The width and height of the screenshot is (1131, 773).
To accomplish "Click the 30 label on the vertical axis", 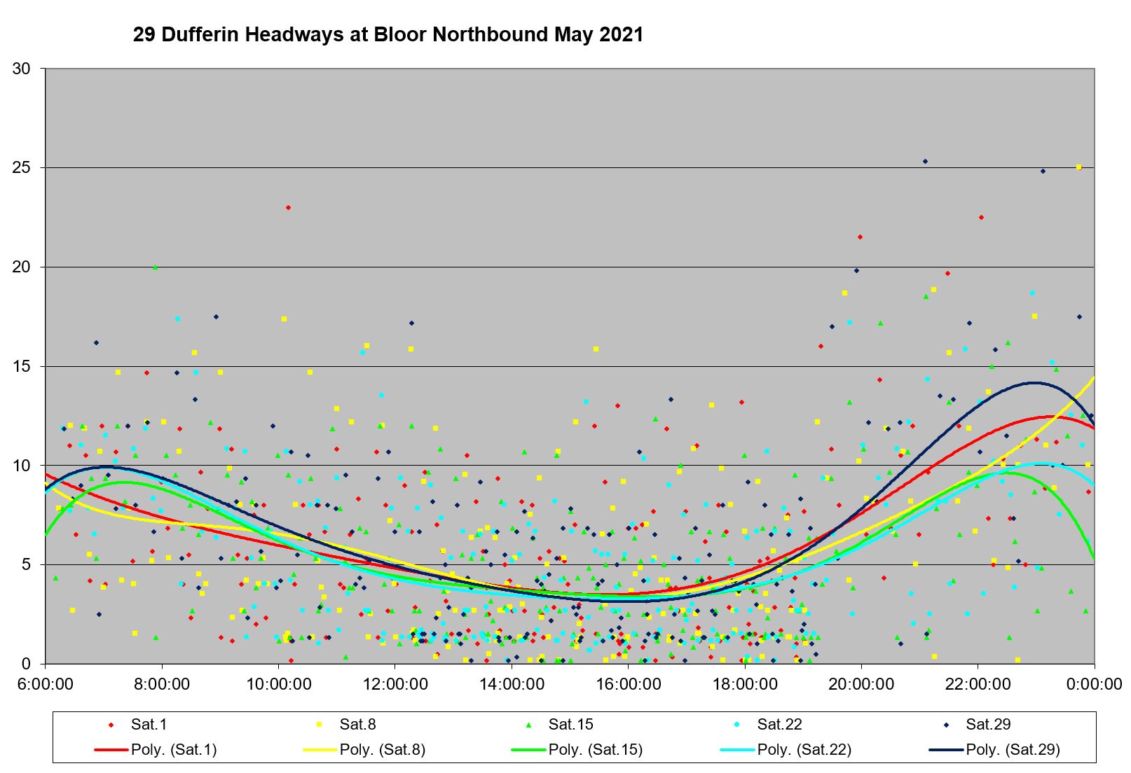I will [22, 69].
